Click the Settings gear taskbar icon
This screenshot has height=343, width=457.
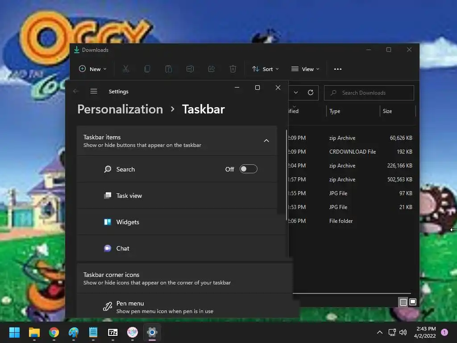[x=152, y=332]
